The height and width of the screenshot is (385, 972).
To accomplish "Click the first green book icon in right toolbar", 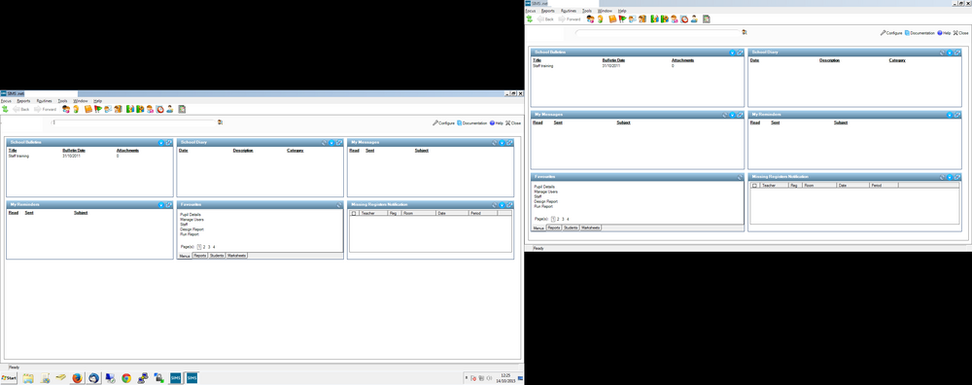I will pos(654,19).
